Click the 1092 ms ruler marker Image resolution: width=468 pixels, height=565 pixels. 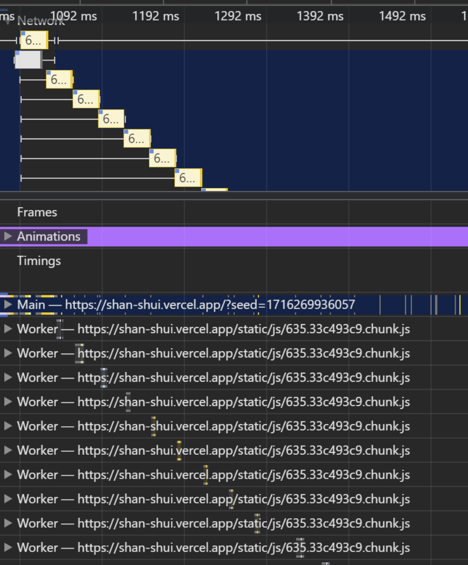(x=74, y=16)
